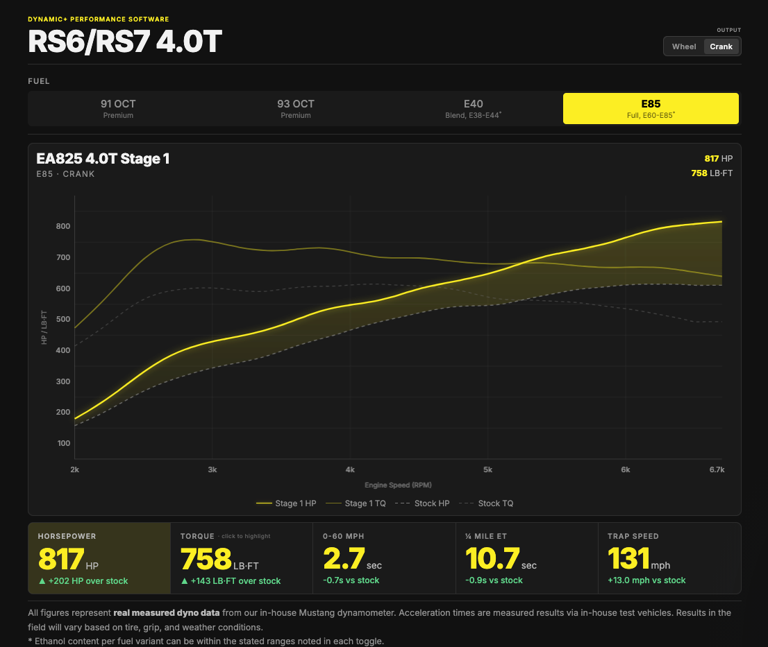Image resolution: width=768 pixels, height=647 pixels.
Task: Click the 100 y-axis label
Action: click(64, 444)
